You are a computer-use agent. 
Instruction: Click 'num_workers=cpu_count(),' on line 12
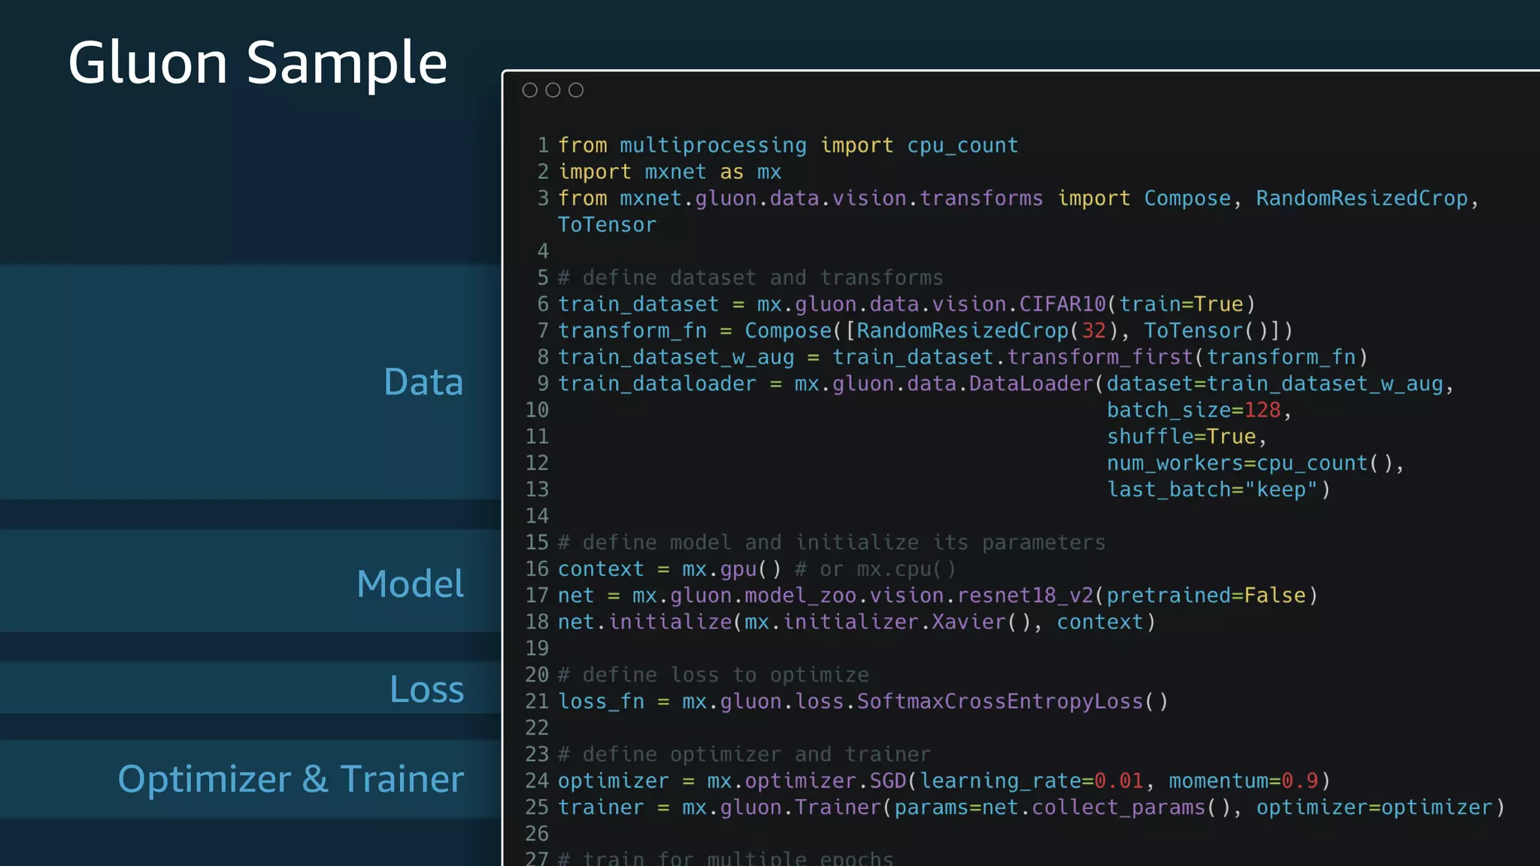click(1255, 463)
